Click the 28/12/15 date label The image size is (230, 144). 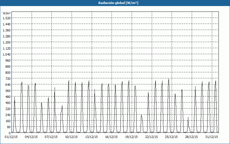click(191, 137)
